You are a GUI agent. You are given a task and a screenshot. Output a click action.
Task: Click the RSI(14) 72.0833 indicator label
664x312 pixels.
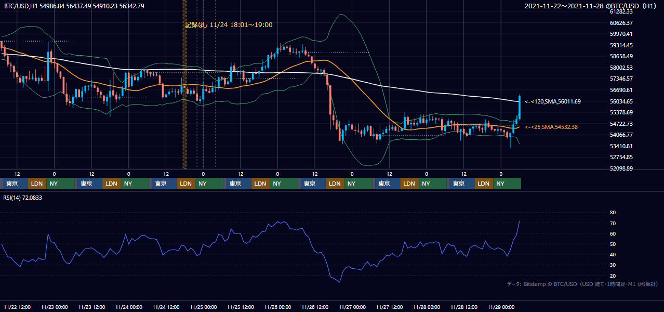pos(23,198)
